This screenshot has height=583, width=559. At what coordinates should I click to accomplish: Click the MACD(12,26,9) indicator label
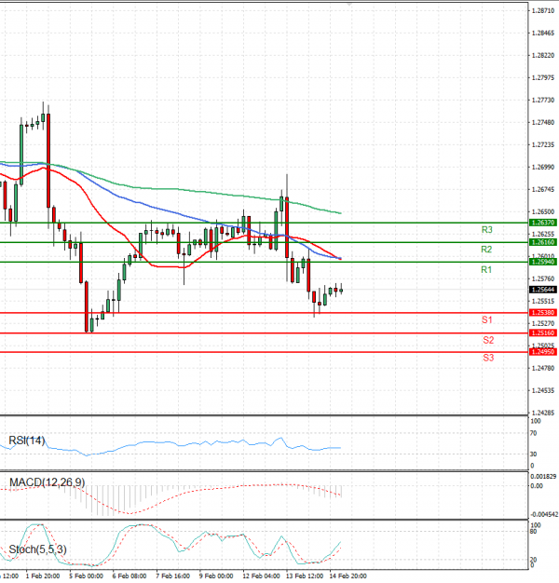tap(48, 482)
